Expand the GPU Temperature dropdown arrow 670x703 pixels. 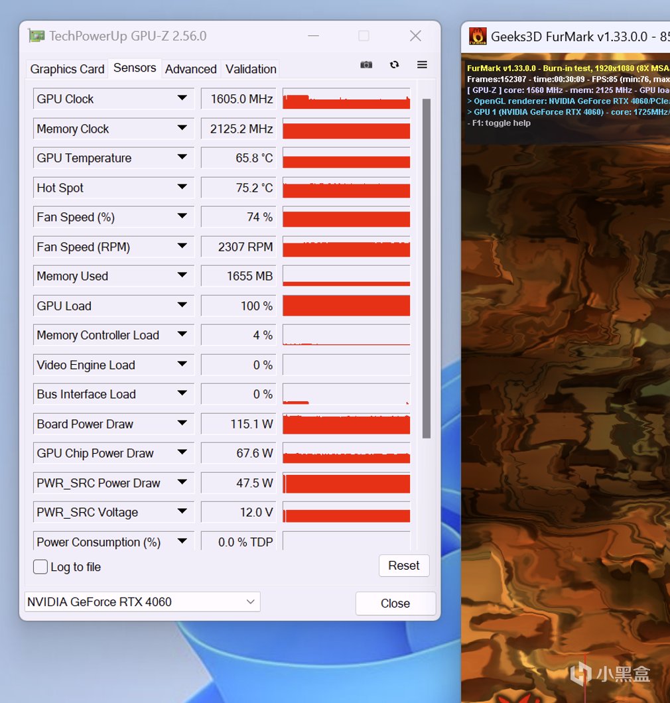(x=182, y=157)
